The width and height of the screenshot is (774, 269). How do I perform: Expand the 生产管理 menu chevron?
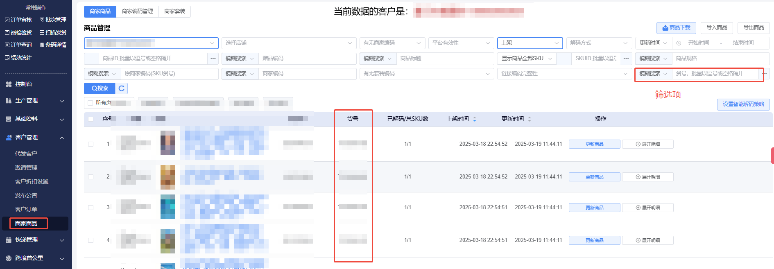click(62, 101)
